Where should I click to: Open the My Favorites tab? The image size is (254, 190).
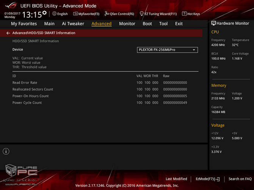point(24,23)
